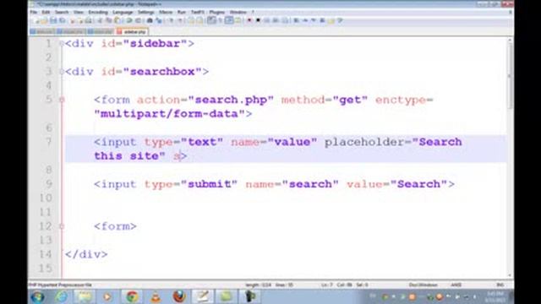Click line number 7 in the margin
The image size is (541, 304).
click(49, 142)
